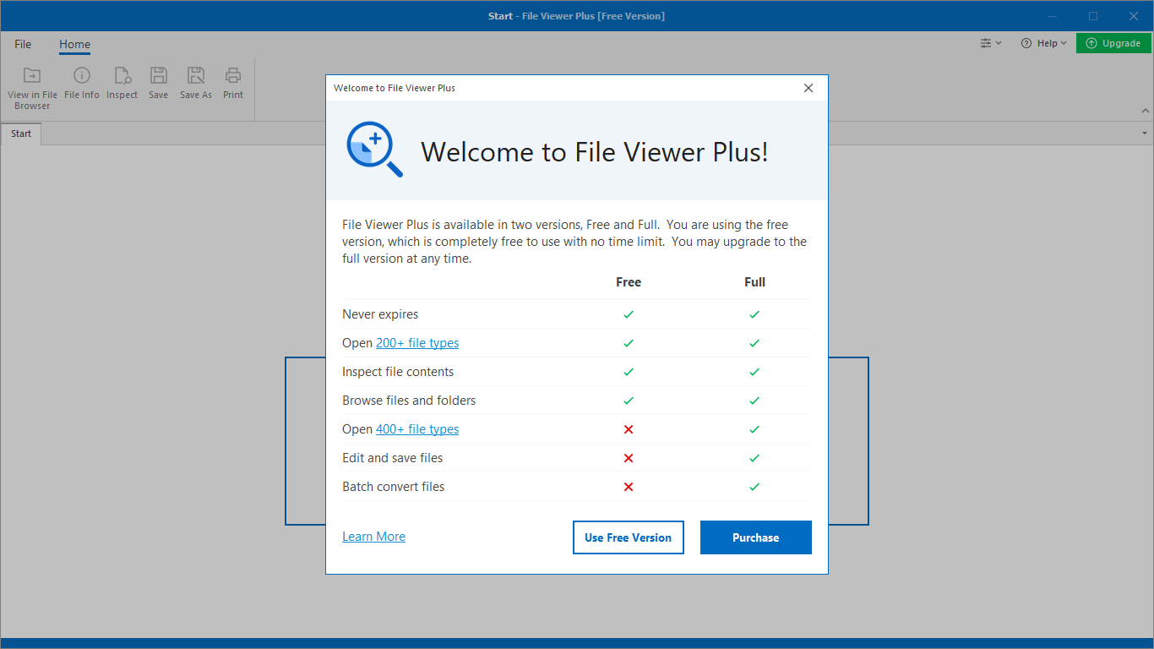The image size is (1154, 649).
Task: Select the Inspect tool
Action: click(x=122, y=82)
